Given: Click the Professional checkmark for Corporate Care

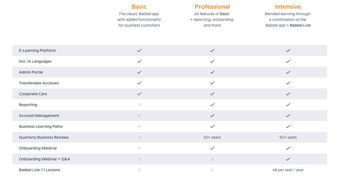Looking at the screenshot, I should [x=212, y=94].
